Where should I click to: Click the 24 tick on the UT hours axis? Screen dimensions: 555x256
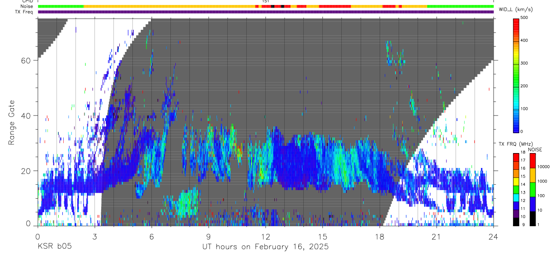tap(494, 237)
